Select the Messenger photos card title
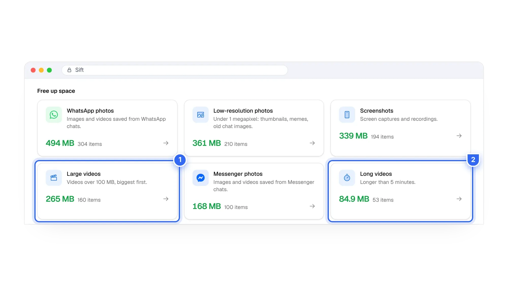Screen dimensions: 508x286 tap(238, 174)
